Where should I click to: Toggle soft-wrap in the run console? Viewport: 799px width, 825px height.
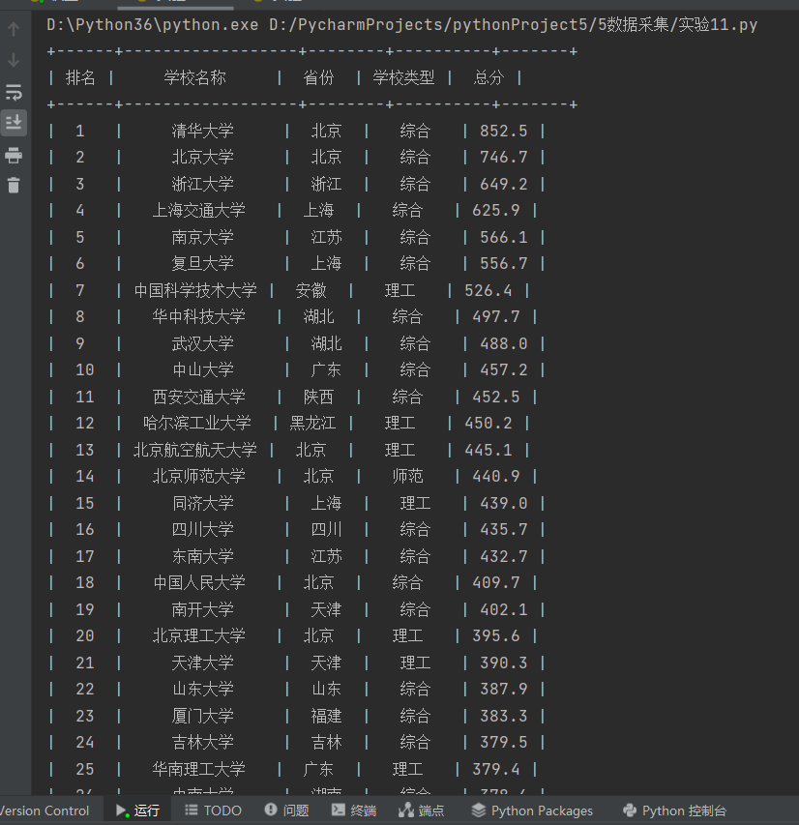tap(14, 92)
